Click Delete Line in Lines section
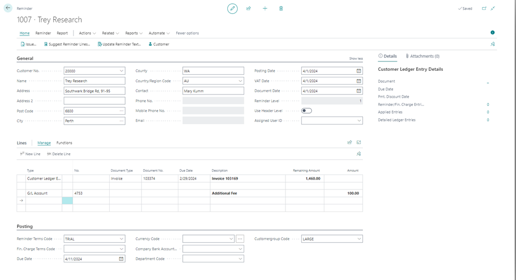The width and height of the screenshot is (516, 280). click(x=59, y=154)
